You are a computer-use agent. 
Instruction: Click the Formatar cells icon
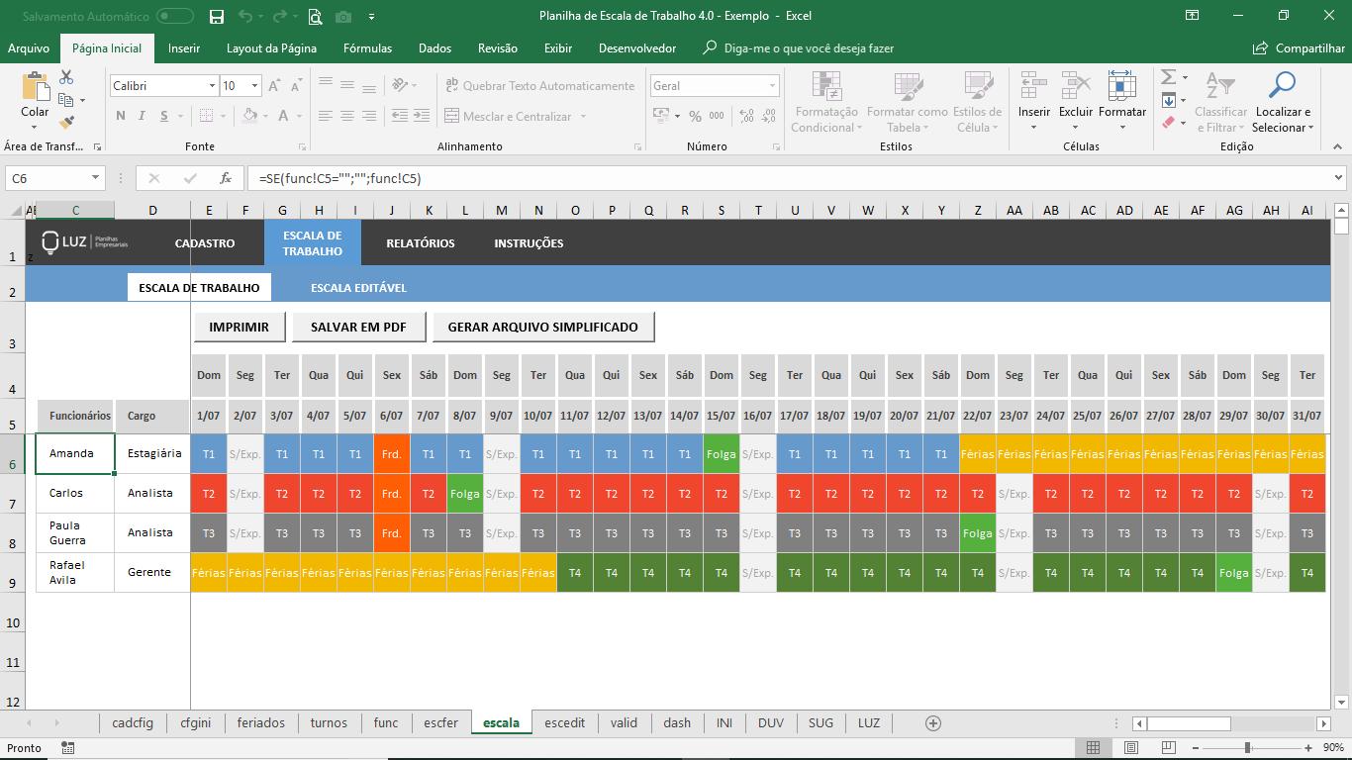(1121, 86)
